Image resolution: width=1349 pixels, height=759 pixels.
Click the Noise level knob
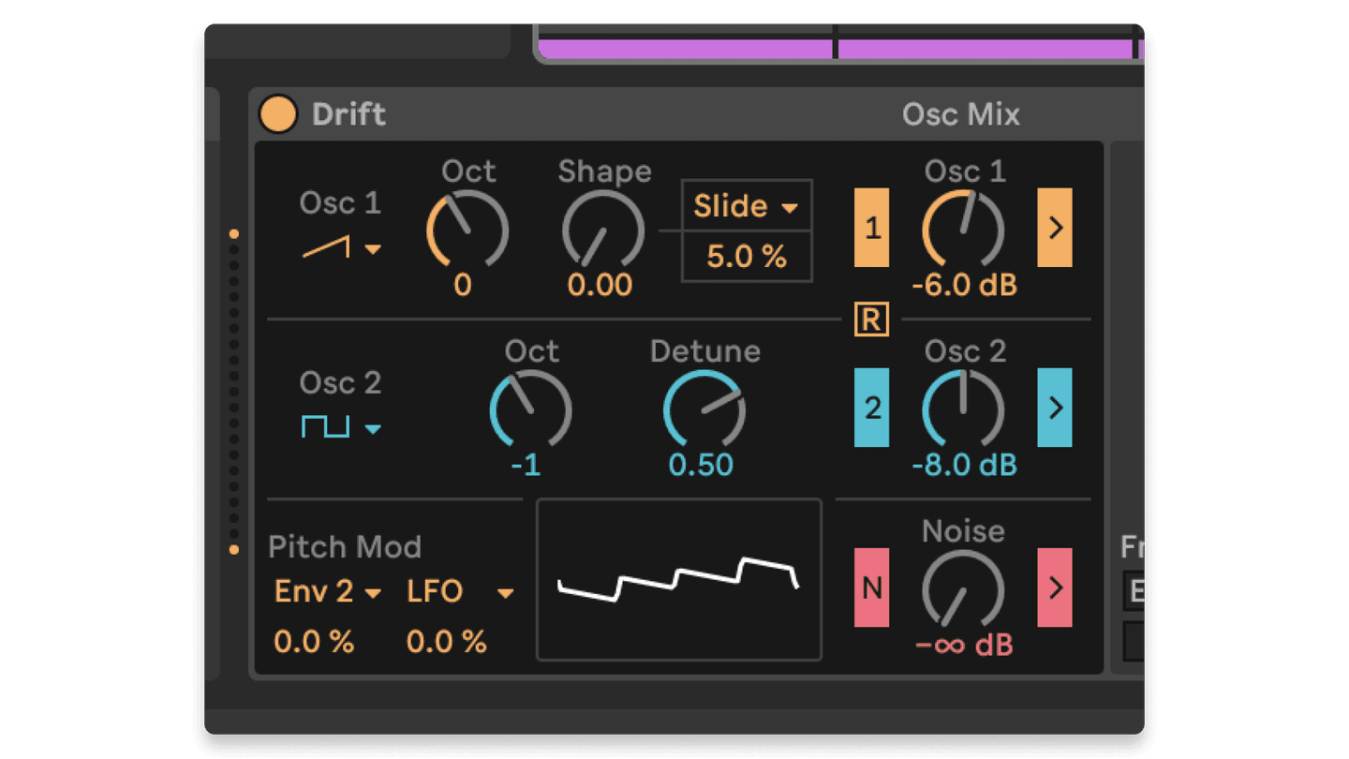(962, 590)
